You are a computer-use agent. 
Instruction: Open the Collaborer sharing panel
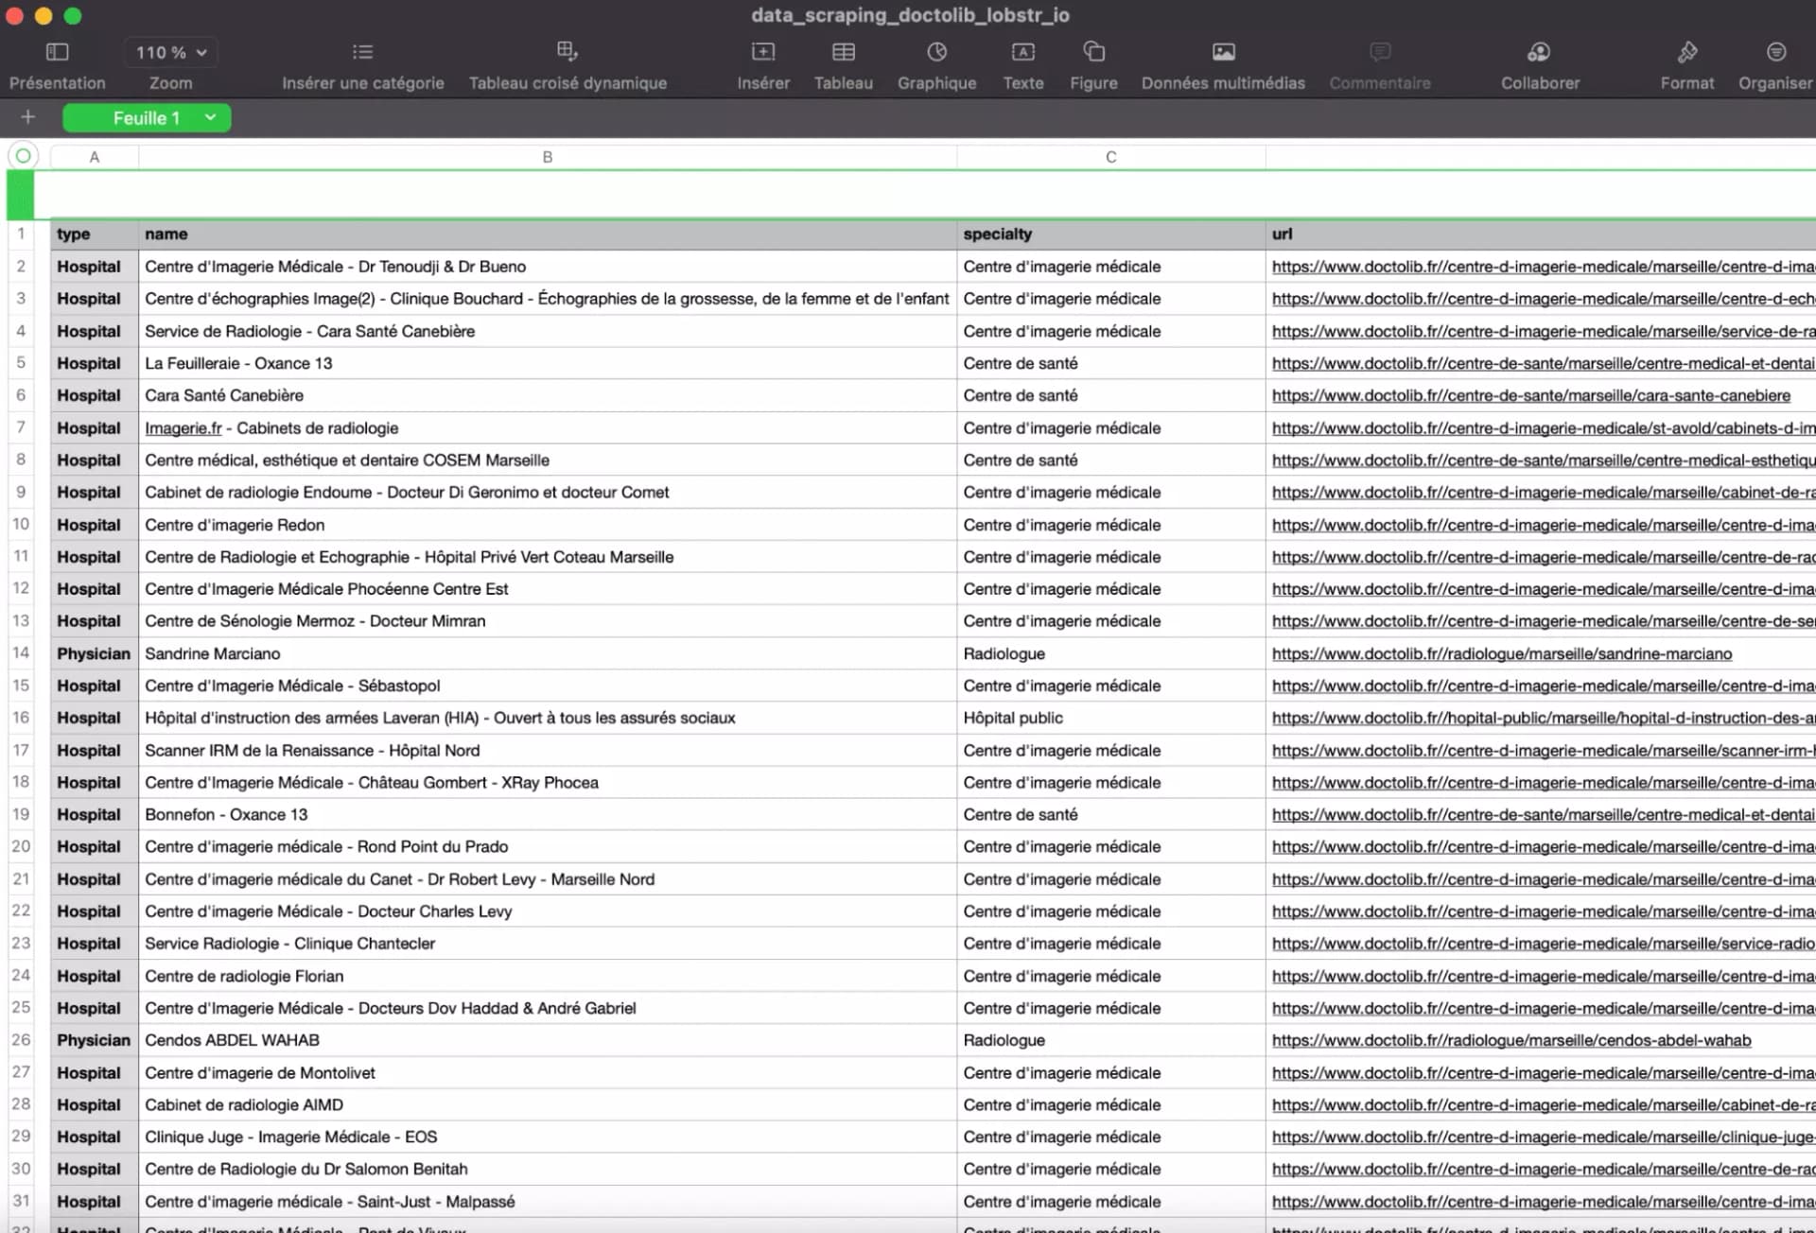pyautogui.click(x=1538, y=62)
